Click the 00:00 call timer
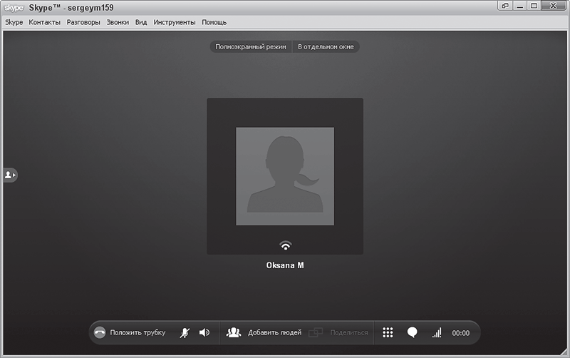 (x=460, y=333)
